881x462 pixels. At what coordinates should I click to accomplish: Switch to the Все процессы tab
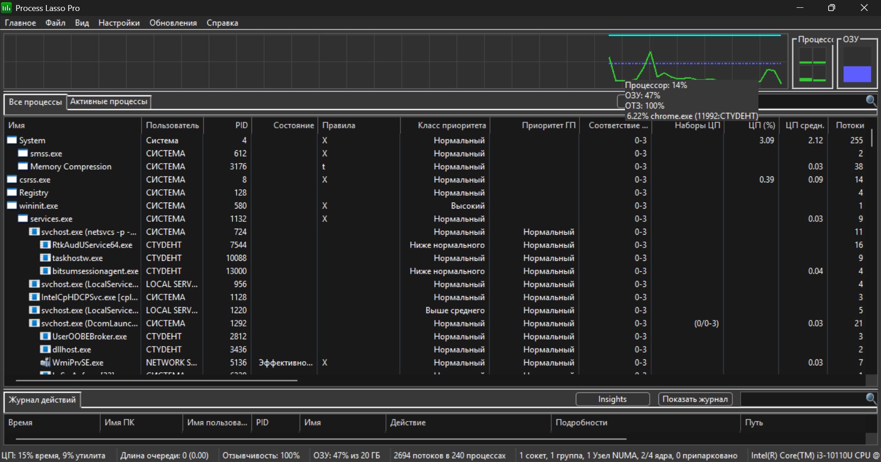tap(35, 102)
